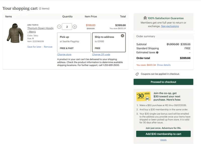Click the Change store link

click(x=64, y=54)
